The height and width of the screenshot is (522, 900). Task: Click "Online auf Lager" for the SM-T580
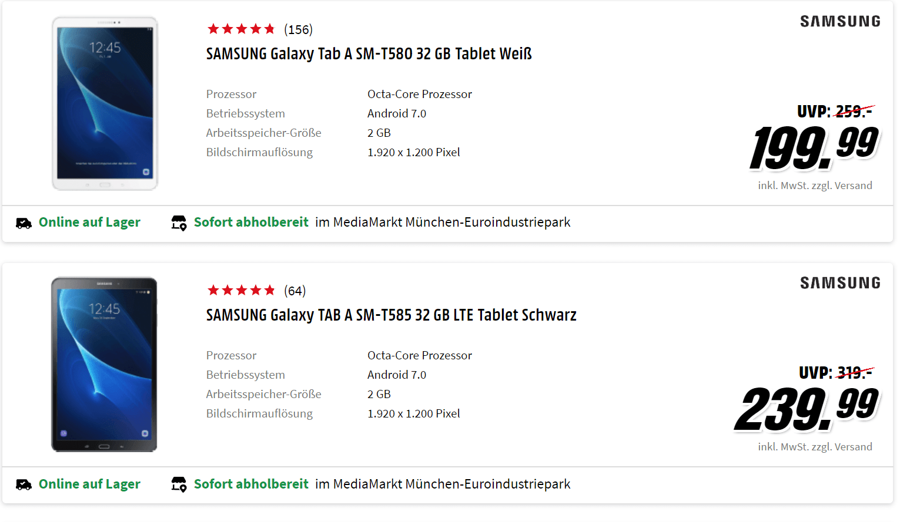[x=89, y=223]
